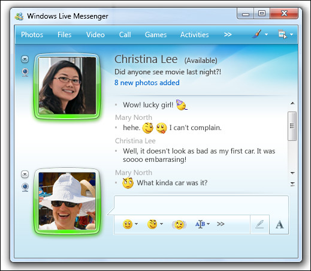Expand your display picture options arrow

(25, 174)
